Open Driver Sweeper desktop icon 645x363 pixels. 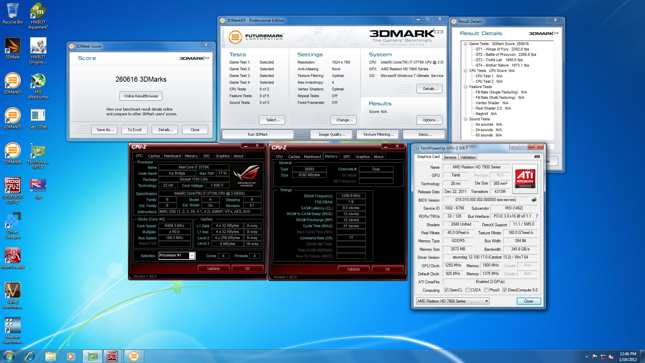click(13, 226)
